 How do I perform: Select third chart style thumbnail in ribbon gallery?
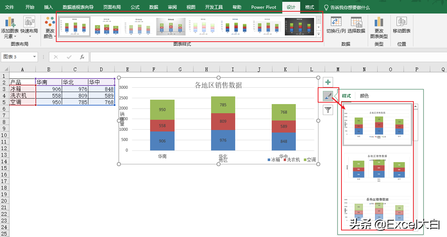click(x=139, y=26)
